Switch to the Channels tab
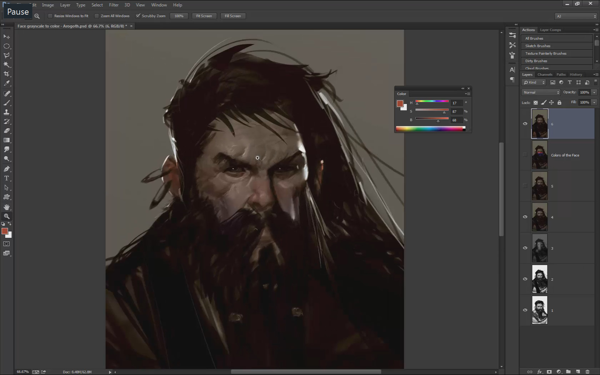The image size is (600, 375). point(545,75)
